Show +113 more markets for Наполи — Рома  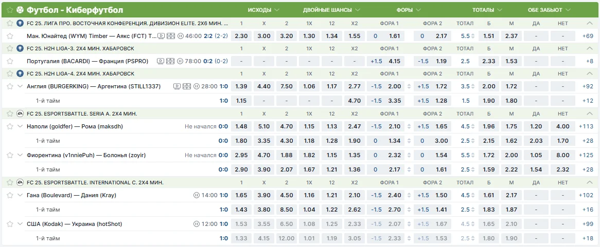coord(586,126)
